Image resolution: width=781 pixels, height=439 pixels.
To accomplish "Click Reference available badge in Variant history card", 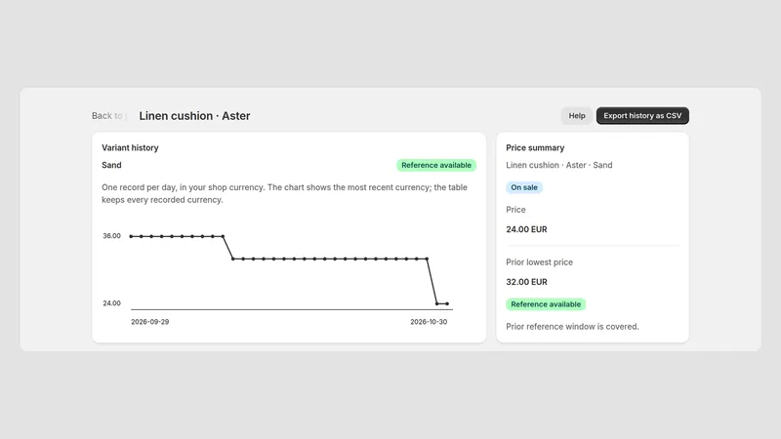I will [x=436, y=165].
